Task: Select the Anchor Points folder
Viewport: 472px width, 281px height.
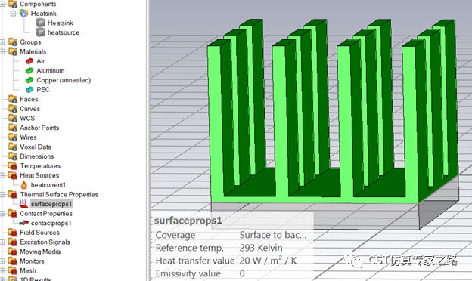Action: click(39, 128)
